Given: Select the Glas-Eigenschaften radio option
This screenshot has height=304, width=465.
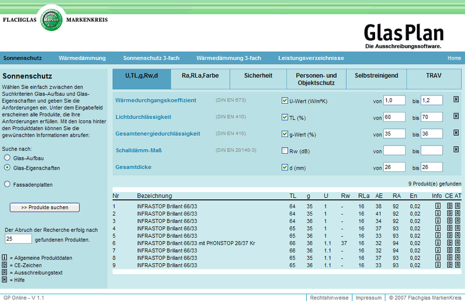Looking at the screenshot, I should pyautogui.click(x=7, y=167).
